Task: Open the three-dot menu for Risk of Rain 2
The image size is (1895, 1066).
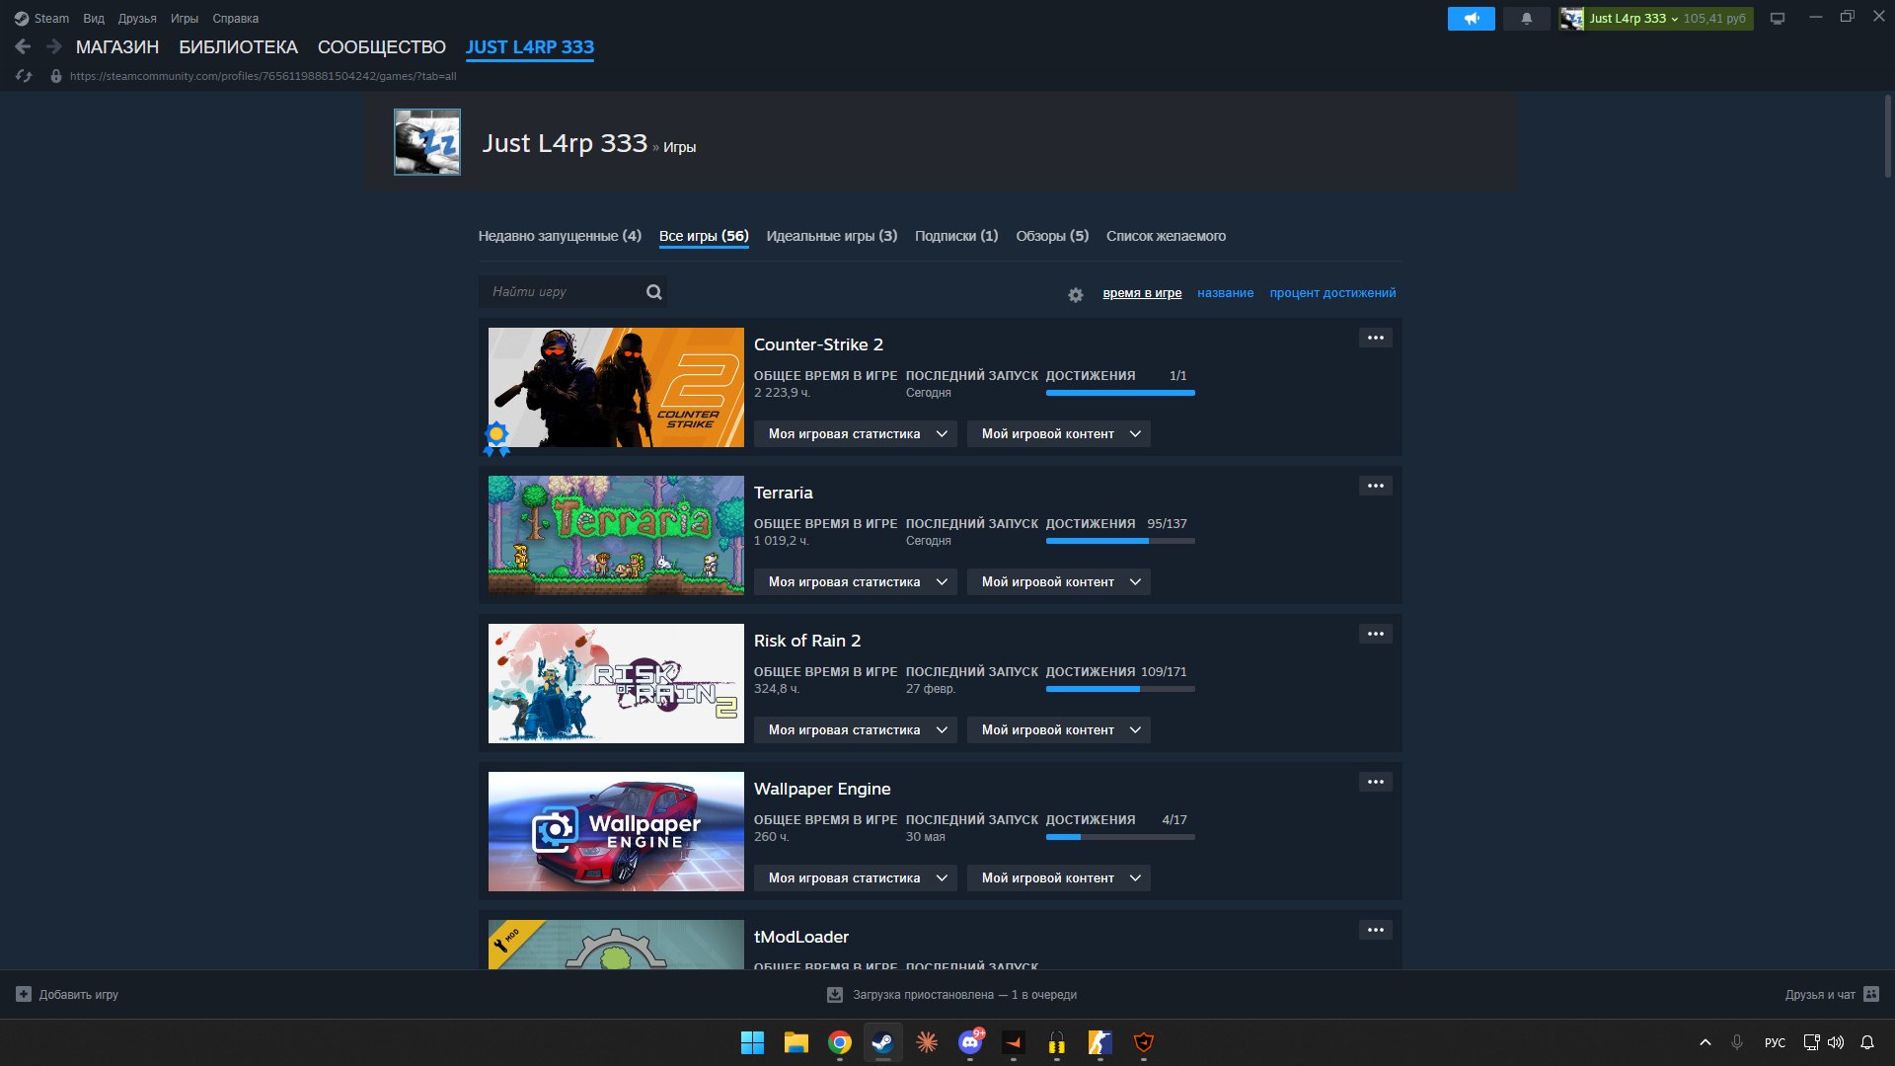Action: click(x=1376, y=634)
